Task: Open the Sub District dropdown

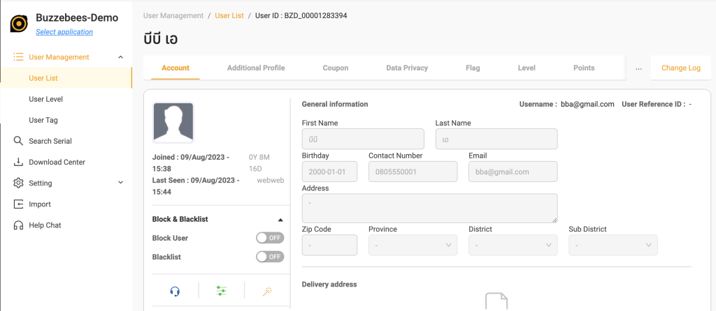Action: pos(613,245)
